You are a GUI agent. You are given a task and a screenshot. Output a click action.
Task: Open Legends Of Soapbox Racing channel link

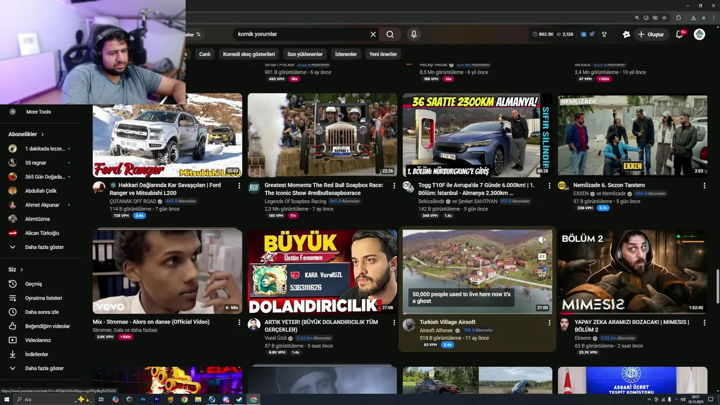pyautogui.click(x=295, y=201)
